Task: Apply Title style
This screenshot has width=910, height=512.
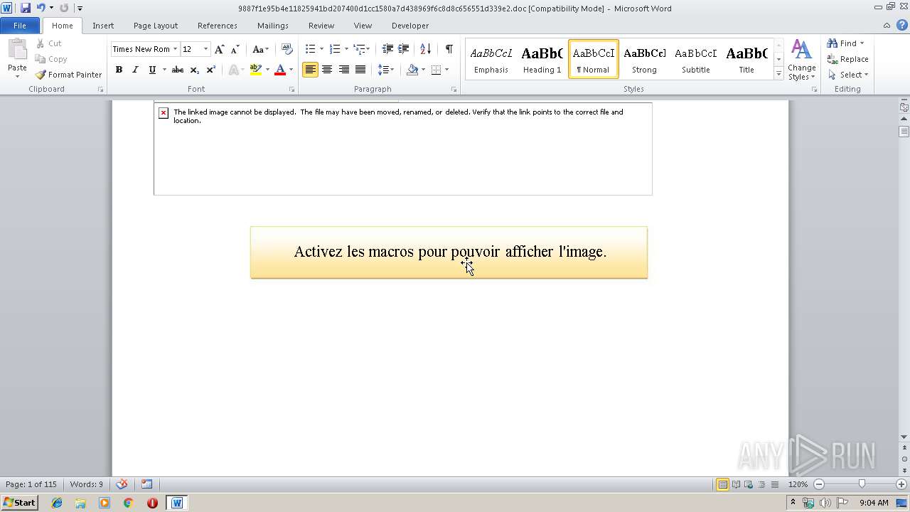Action: click(746, 59)
